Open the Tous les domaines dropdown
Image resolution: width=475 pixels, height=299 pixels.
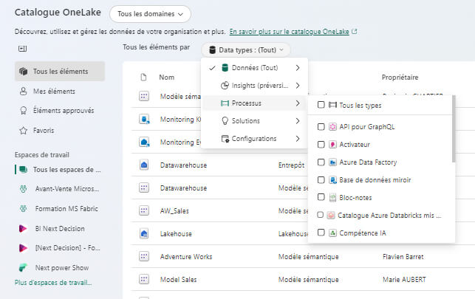pos(150,14)
